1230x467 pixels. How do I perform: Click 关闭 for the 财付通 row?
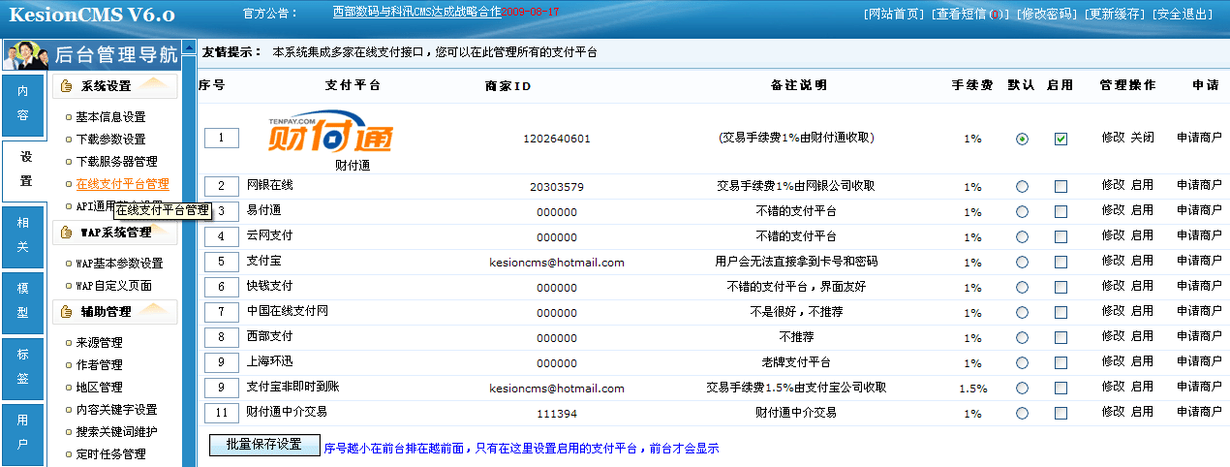tap(1142, 139)
